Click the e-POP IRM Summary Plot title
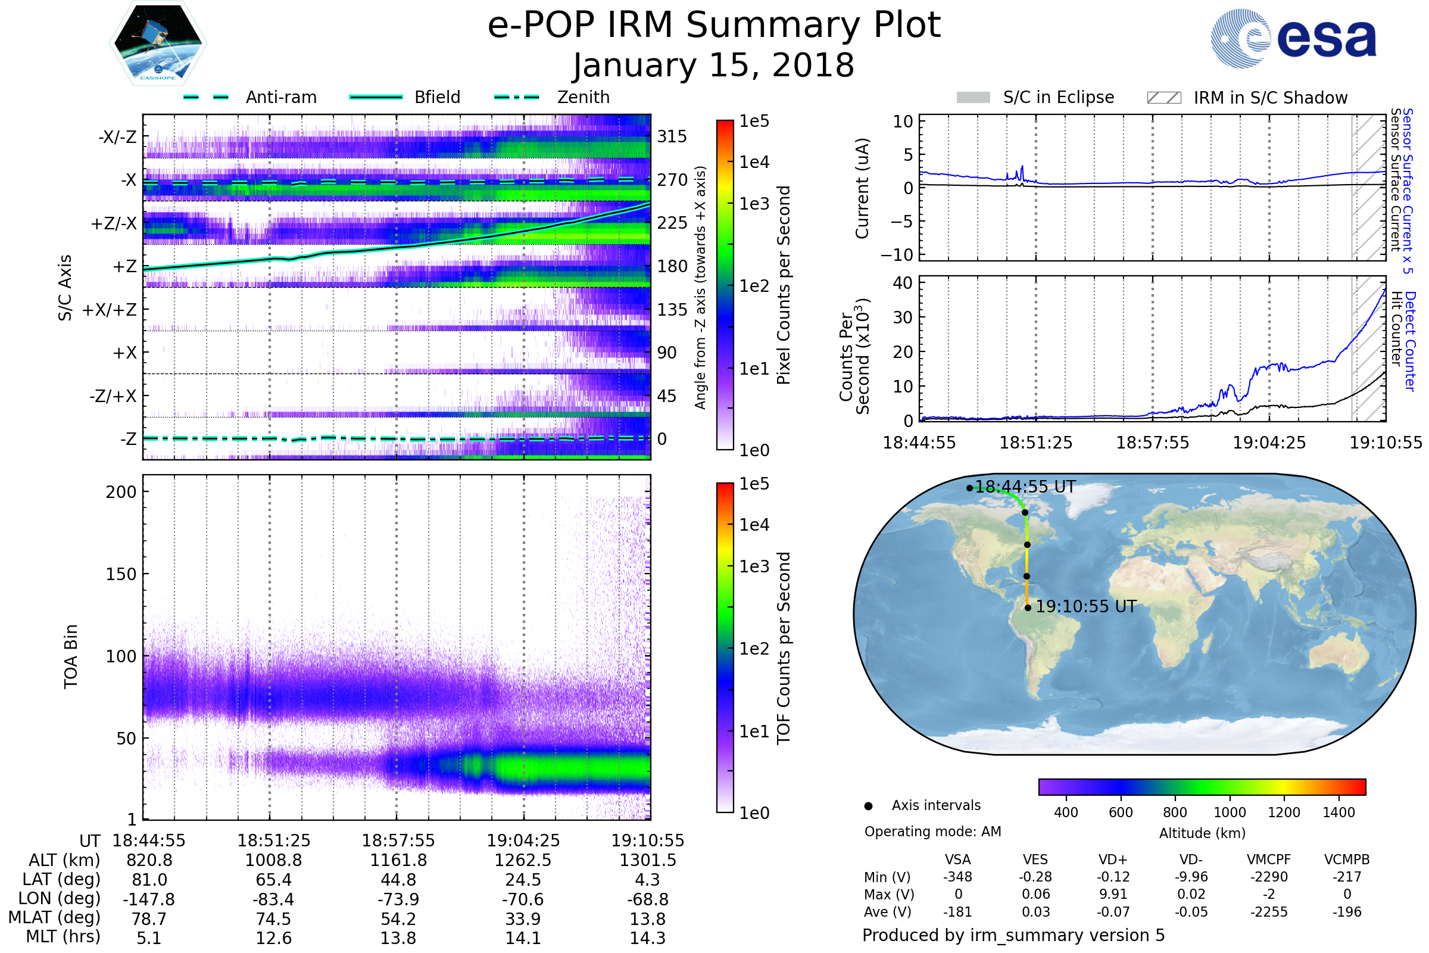This screenshot has width=1429, height=953. point(714,26)
